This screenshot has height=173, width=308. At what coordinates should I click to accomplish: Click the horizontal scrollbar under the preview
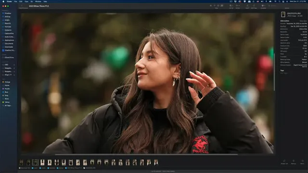point(146,154)
